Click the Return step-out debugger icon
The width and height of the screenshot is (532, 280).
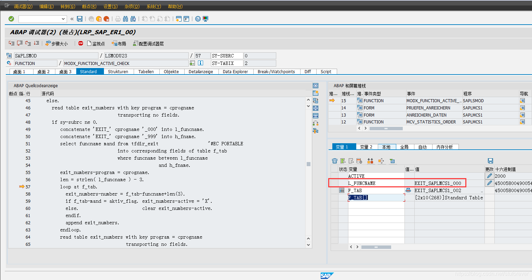point(28,43)
